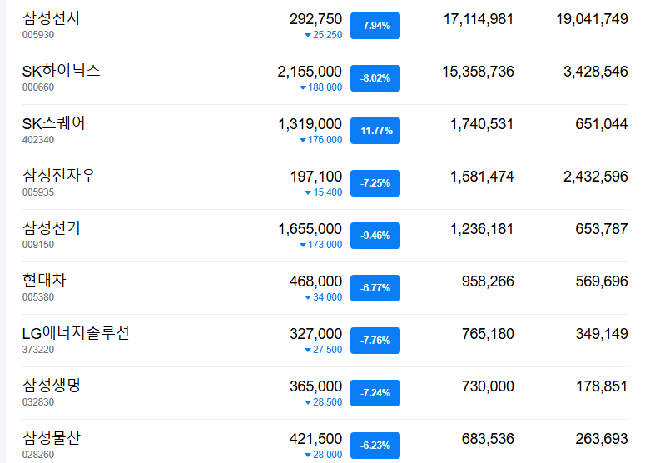Viewport: 645px width, 463px height.
Task: Open the LG에너지솔루션 stock link
Action: click(76, 333)
